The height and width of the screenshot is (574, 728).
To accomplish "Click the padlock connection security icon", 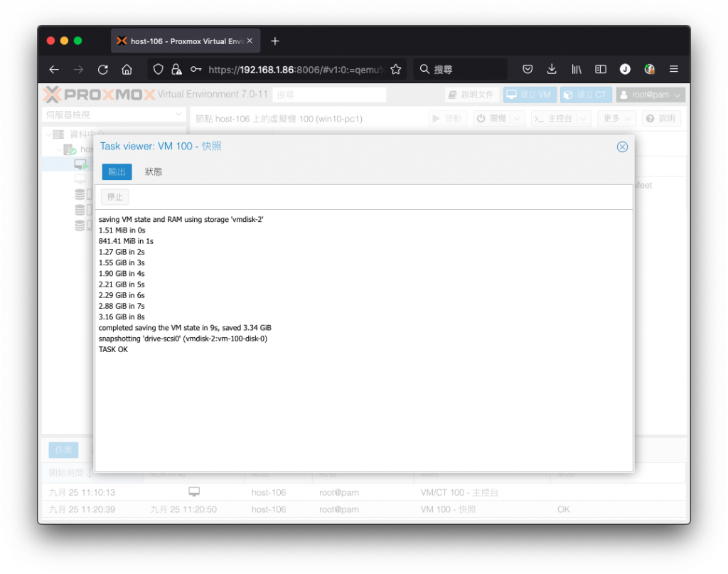I will click(x=176, y=70).
